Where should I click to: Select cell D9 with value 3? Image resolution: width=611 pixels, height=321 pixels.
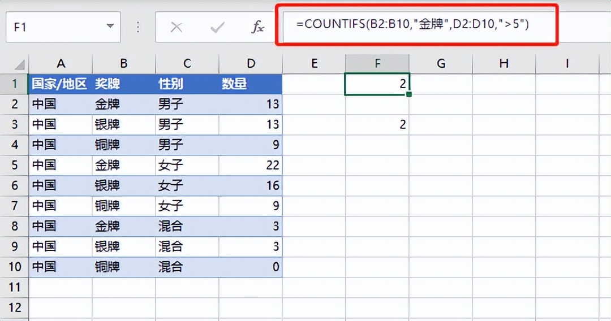point(251,246)
